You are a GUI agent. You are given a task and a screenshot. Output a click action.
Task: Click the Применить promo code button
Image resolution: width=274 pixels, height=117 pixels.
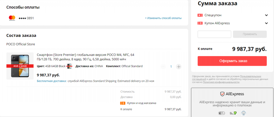pos(250,34)
